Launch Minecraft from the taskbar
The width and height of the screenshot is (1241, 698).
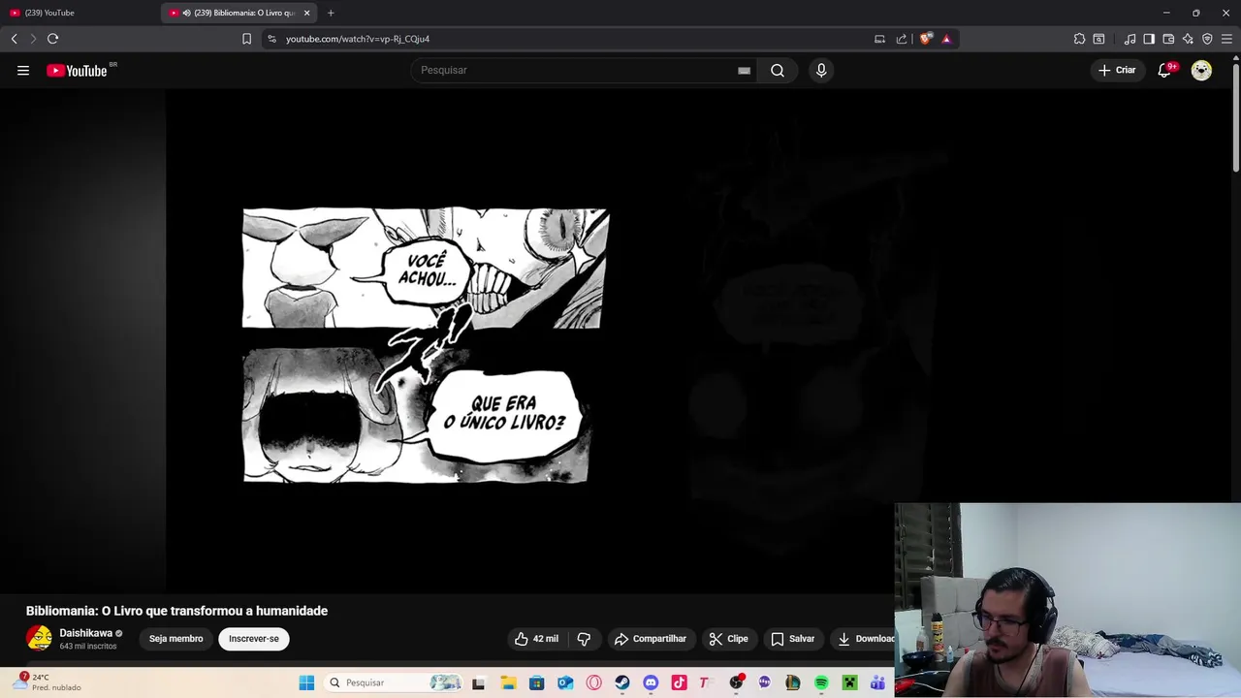(849, 682)
